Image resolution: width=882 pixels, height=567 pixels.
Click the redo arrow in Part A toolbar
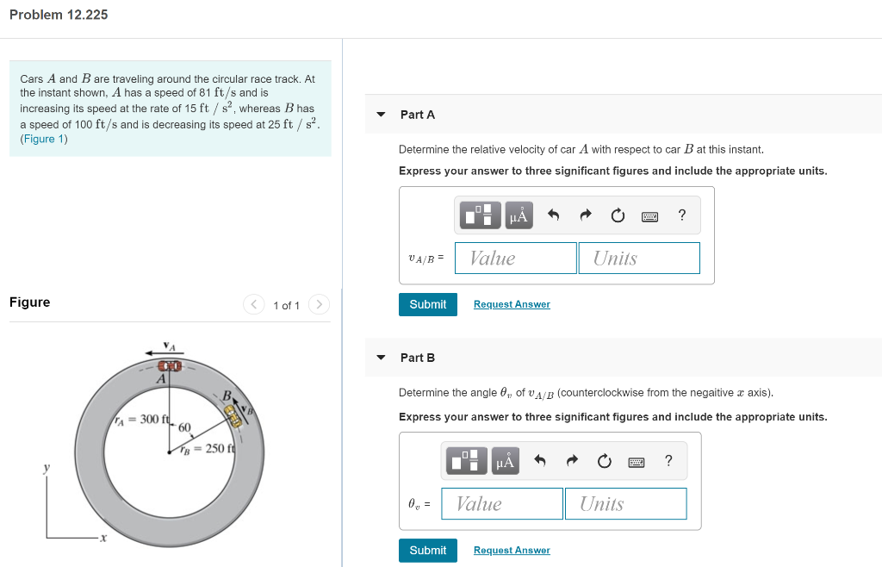(x=584, y=215)
